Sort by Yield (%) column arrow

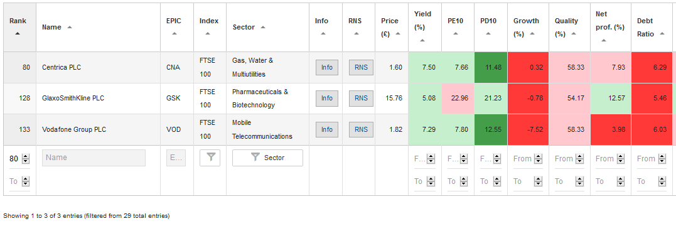click(x=422, y=41)
